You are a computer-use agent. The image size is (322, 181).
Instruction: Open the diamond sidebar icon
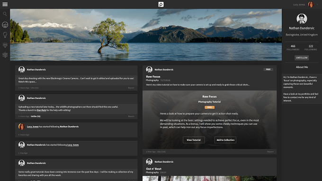coord(5,45)
